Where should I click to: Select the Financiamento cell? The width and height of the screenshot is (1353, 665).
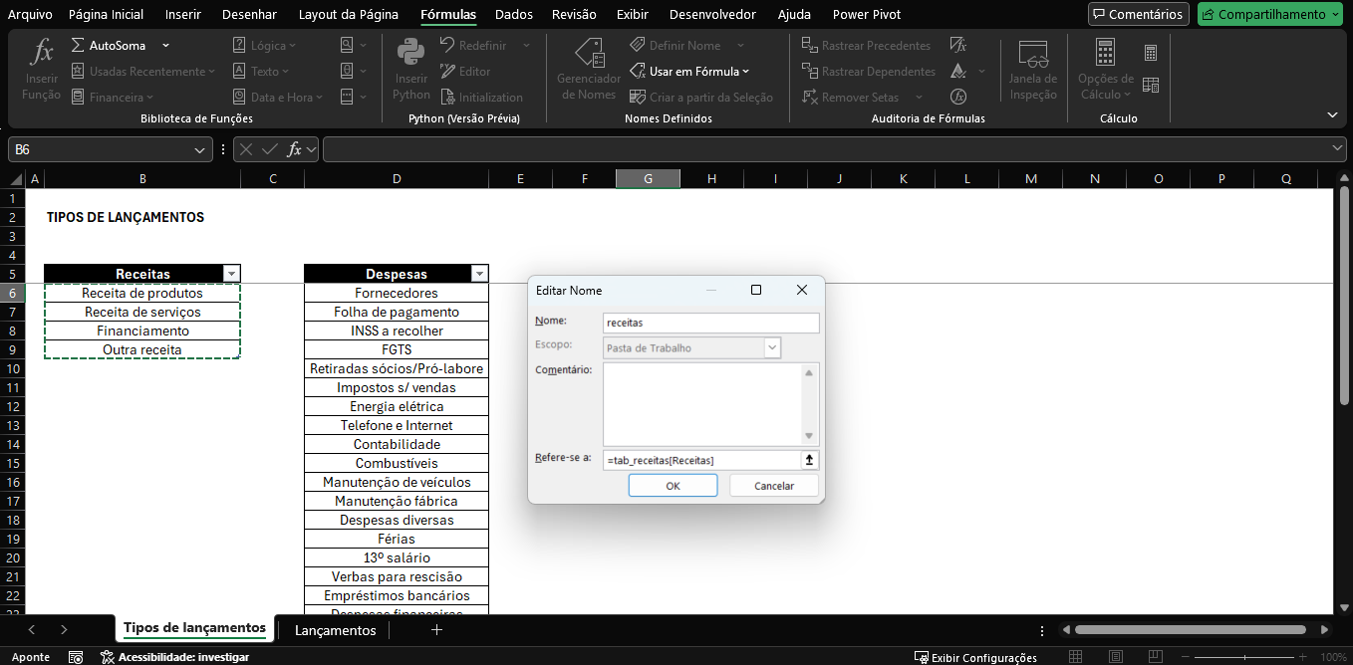(142, 331)
